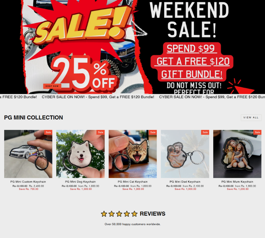
Task: Open PG Mini Mum Keychain product image
Action: (x=237, y=154)
